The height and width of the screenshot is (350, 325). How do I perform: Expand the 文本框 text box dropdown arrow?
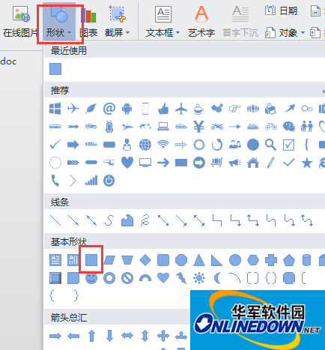pyautogui.click(x=177, y=33)
